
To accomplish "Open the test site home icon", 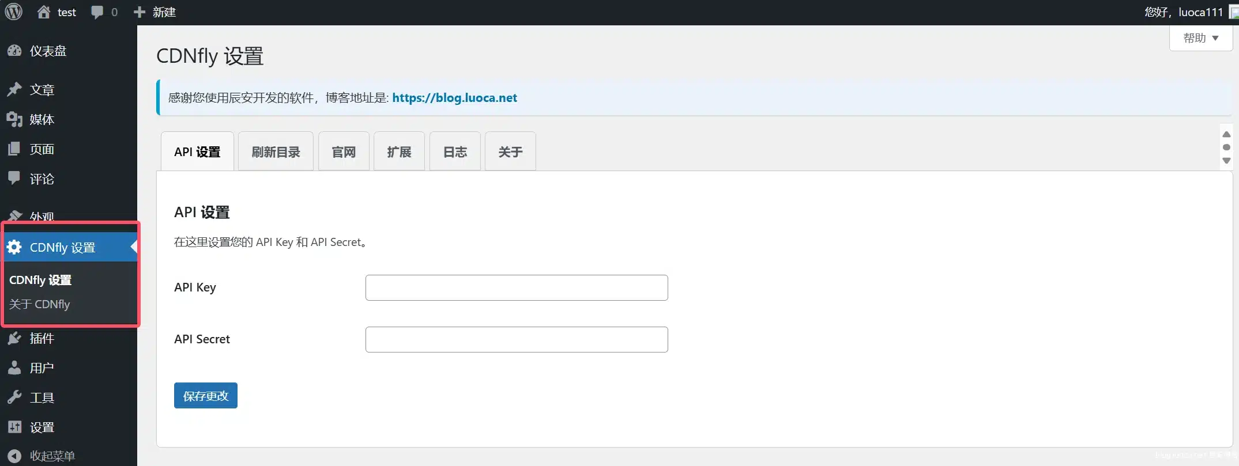I will point(44,12).
